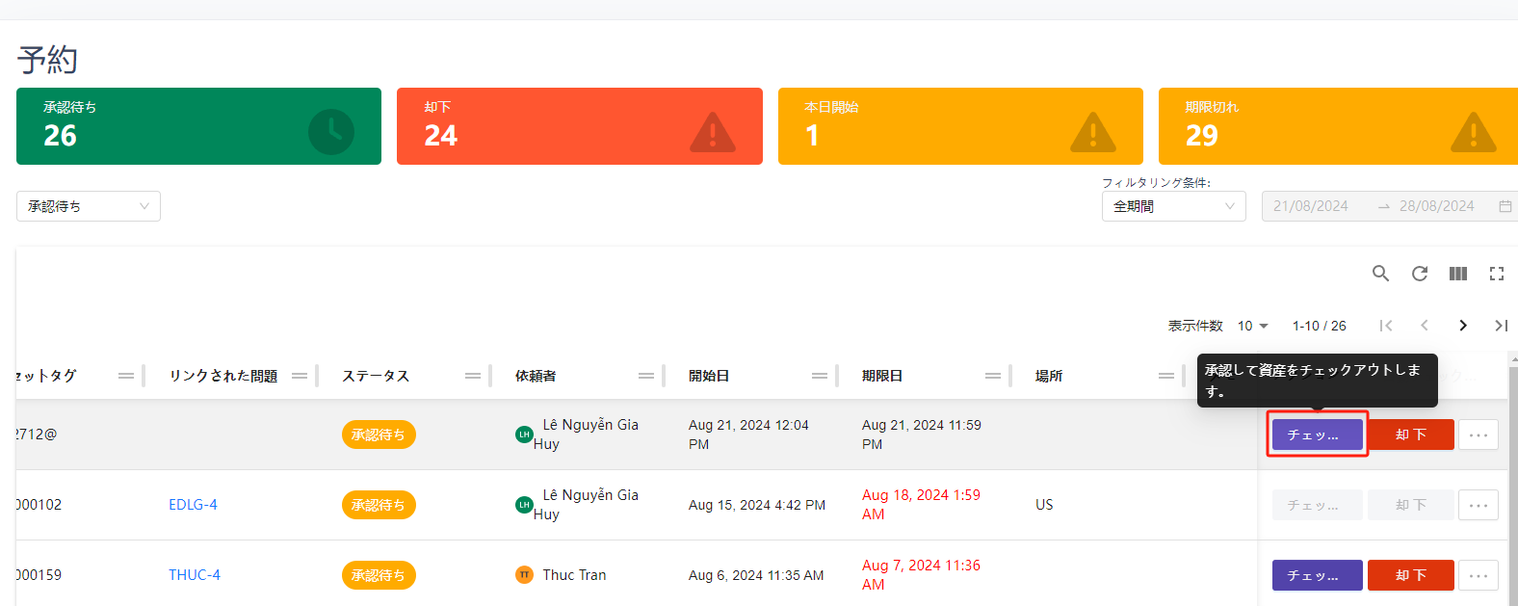Jump to the last page of results
Viewport: 1518px width, 606px height.
(x=1501, y=326)
